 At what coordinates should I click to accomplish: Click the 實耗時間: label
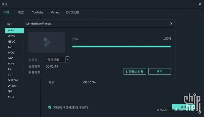click(35, 67)
